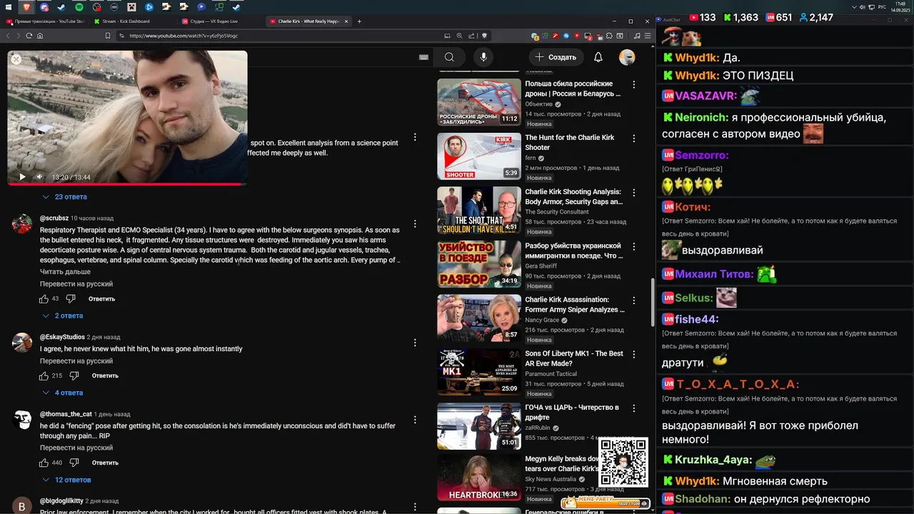Open bigdoglilkitty commenter avatar
The image size is (914, 514).
click(x=22, y=507)
